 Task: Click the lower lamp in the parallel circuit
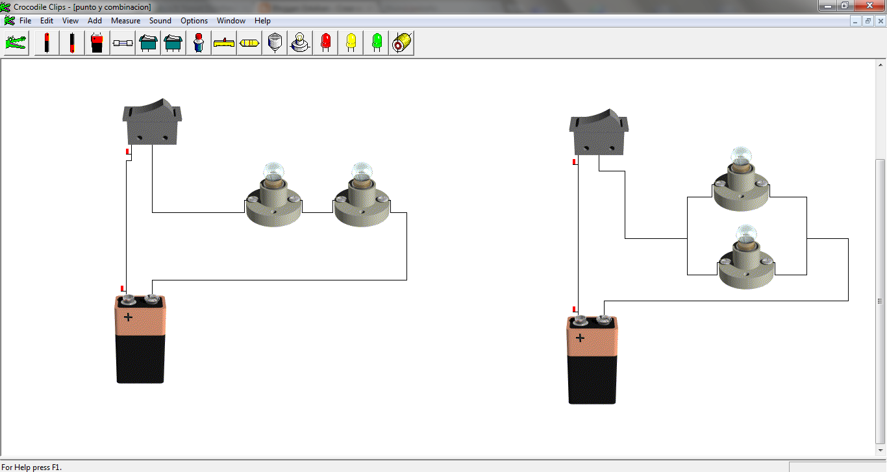746,257
